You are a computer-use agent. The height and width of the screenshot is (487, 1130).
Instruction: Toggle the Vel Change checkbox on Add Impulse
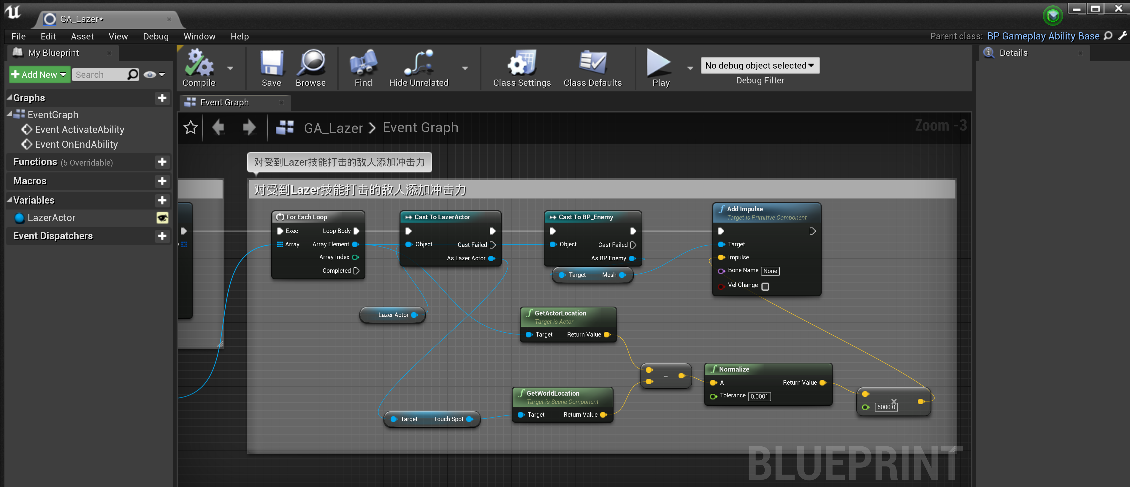tap(765, 286)
